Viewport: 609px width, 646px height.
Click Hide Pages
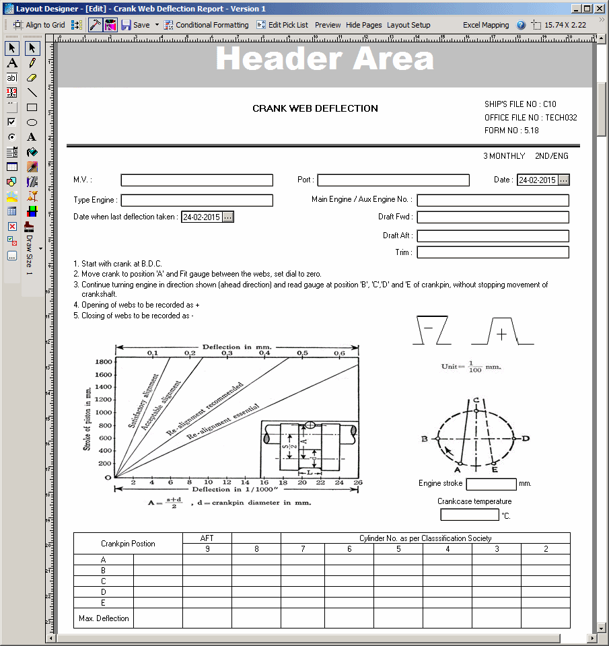pos(364,25)
